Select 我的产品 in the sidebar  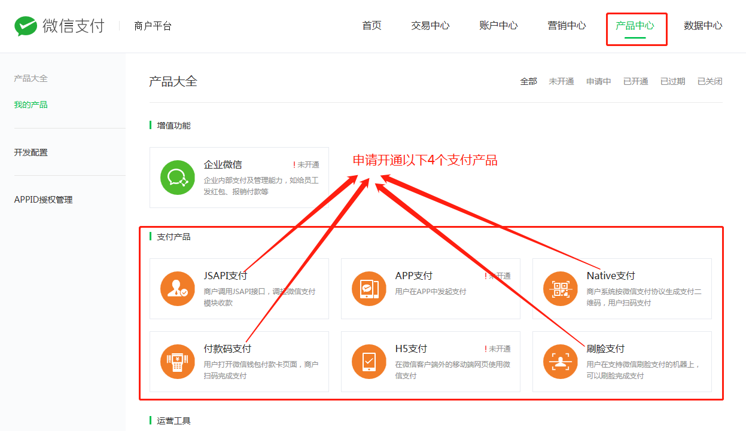[x=31, y=105]
